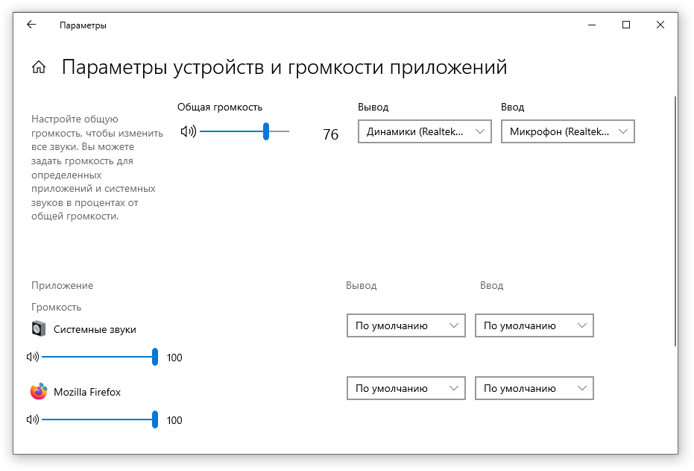This screenshot has height=471, width=694.
Task: Go back using the arrow icon
Action: point(31,25)
